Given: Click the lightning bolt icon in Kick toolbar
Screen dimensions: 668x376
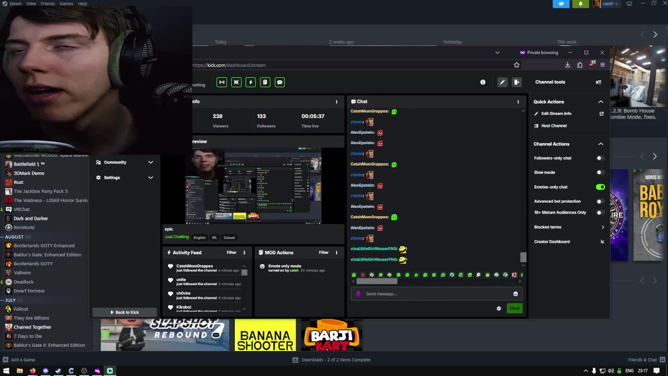Looking at the screenshot, I should pyautogui.click(x=250, y=82).
